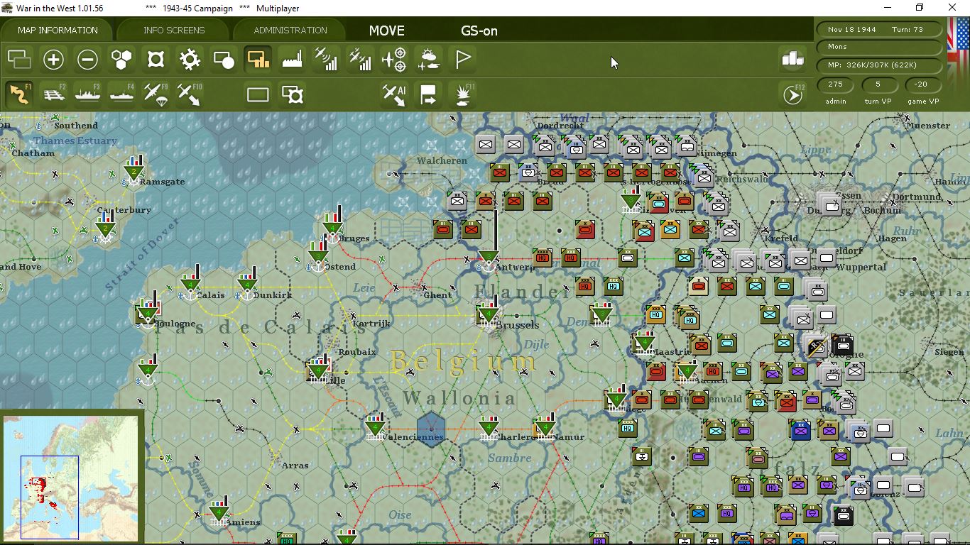Click the Nov 18 1944 date field
The width and height of the screenshot is (970, 545).
pos(880,29)
